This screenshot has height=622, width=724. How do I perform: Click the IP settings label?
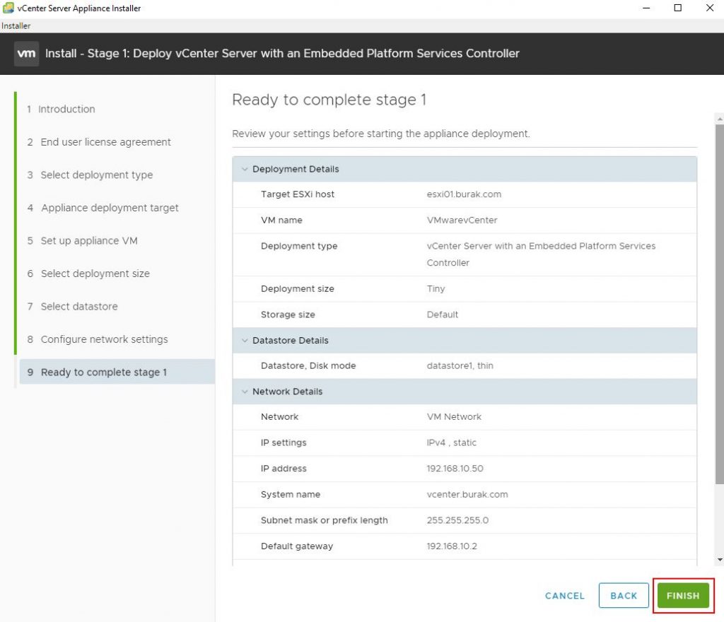click(x=284, y=442)
